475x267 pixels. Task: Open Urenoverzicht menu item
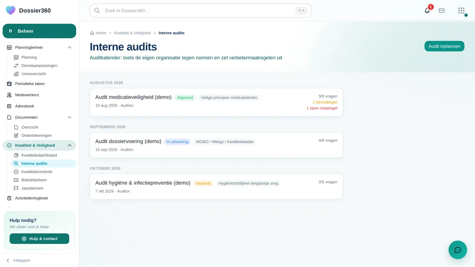[44, 74]
